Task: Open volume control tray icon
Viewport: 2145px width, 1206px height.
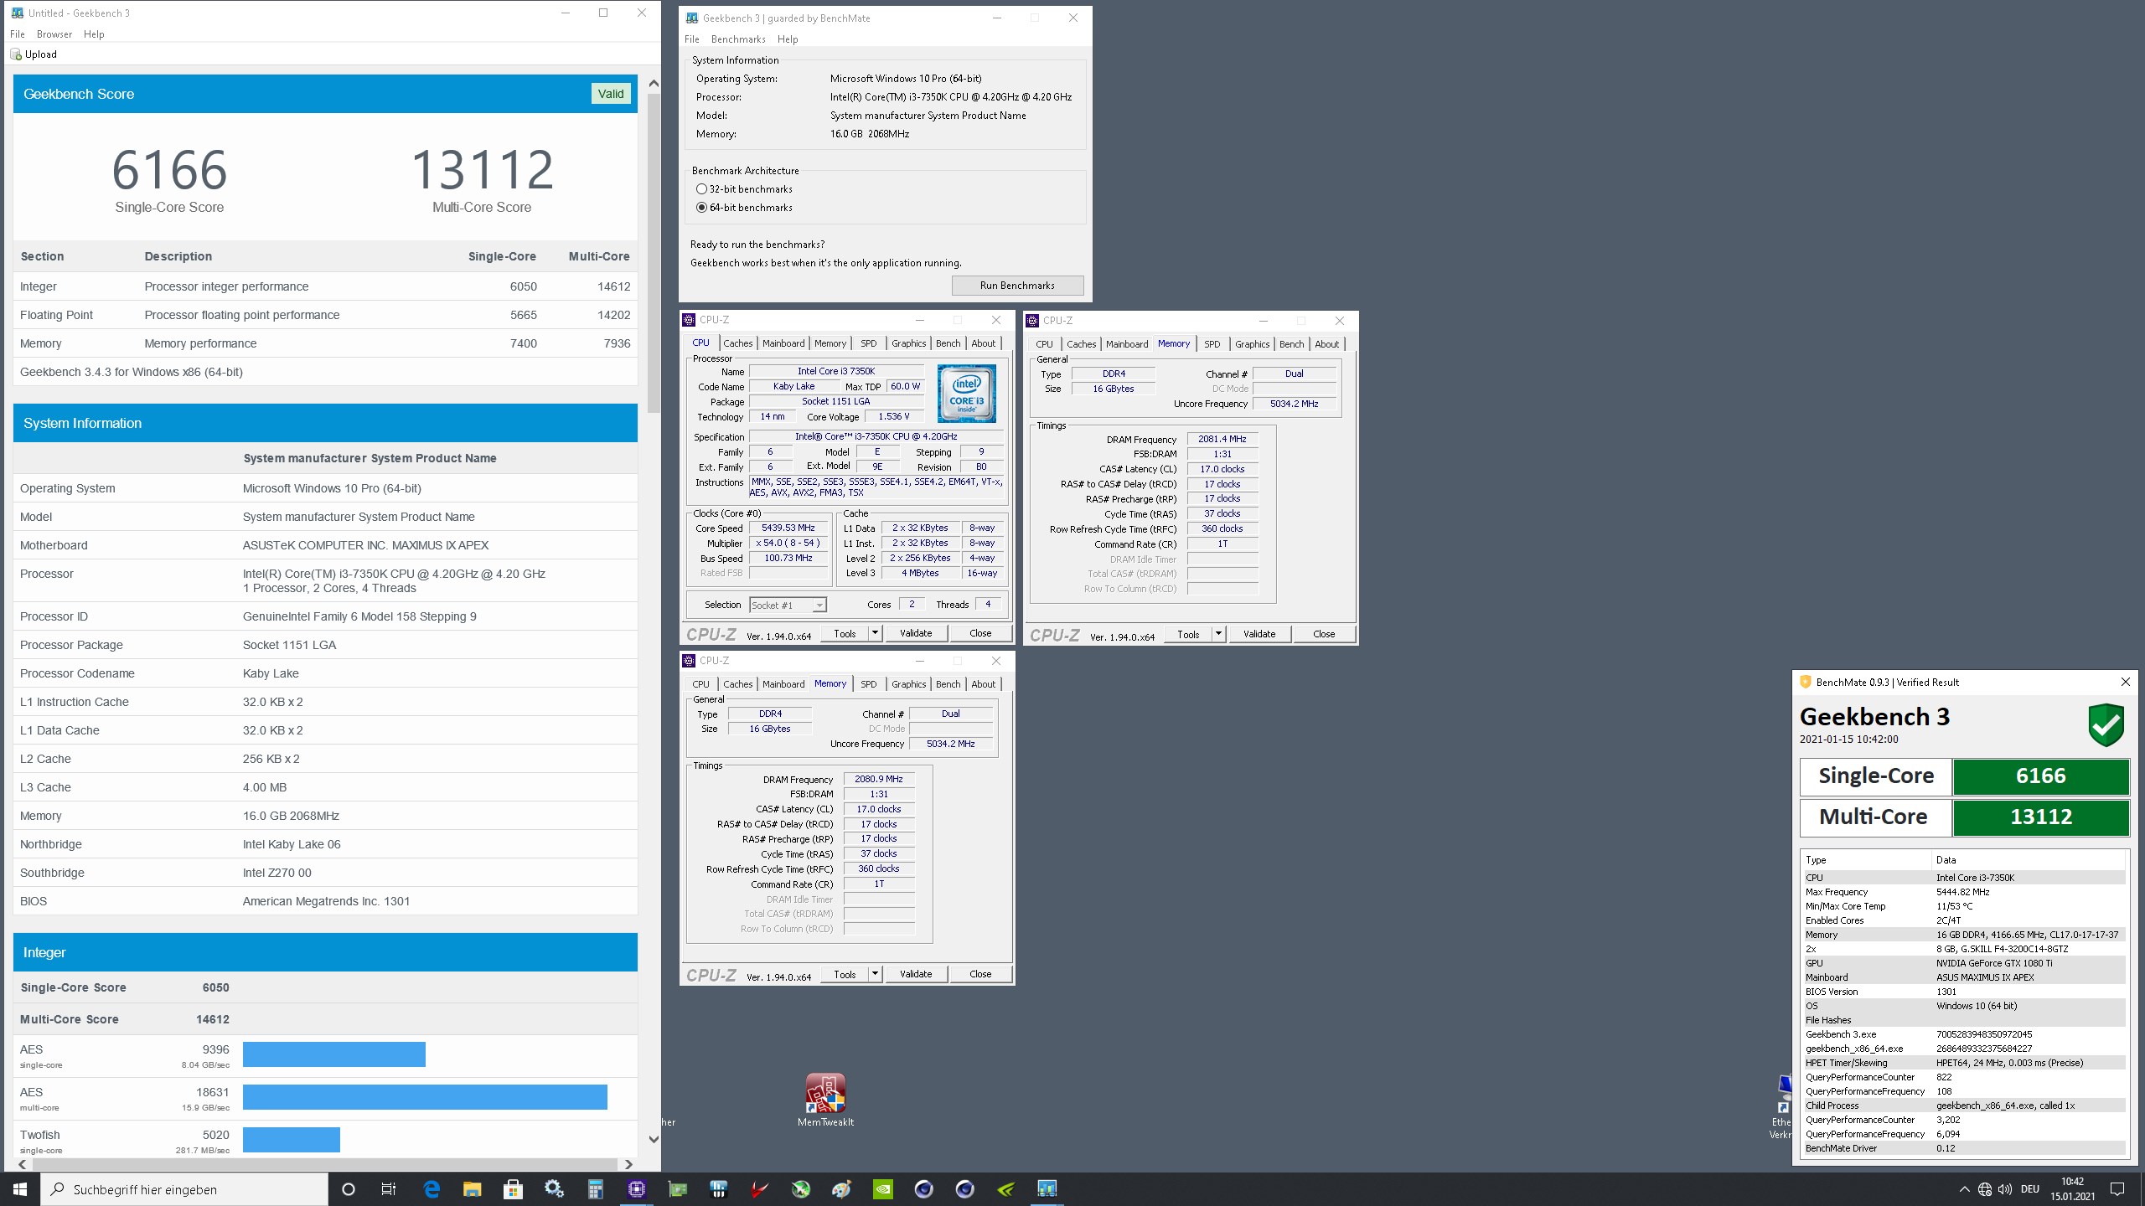Action: tap(2005, 1189)
